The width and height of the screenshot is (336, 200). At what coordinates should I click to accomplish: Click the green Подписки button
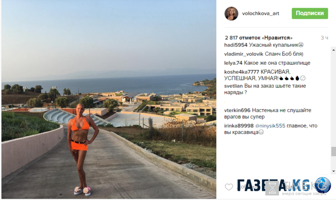(x=310, y=13)
